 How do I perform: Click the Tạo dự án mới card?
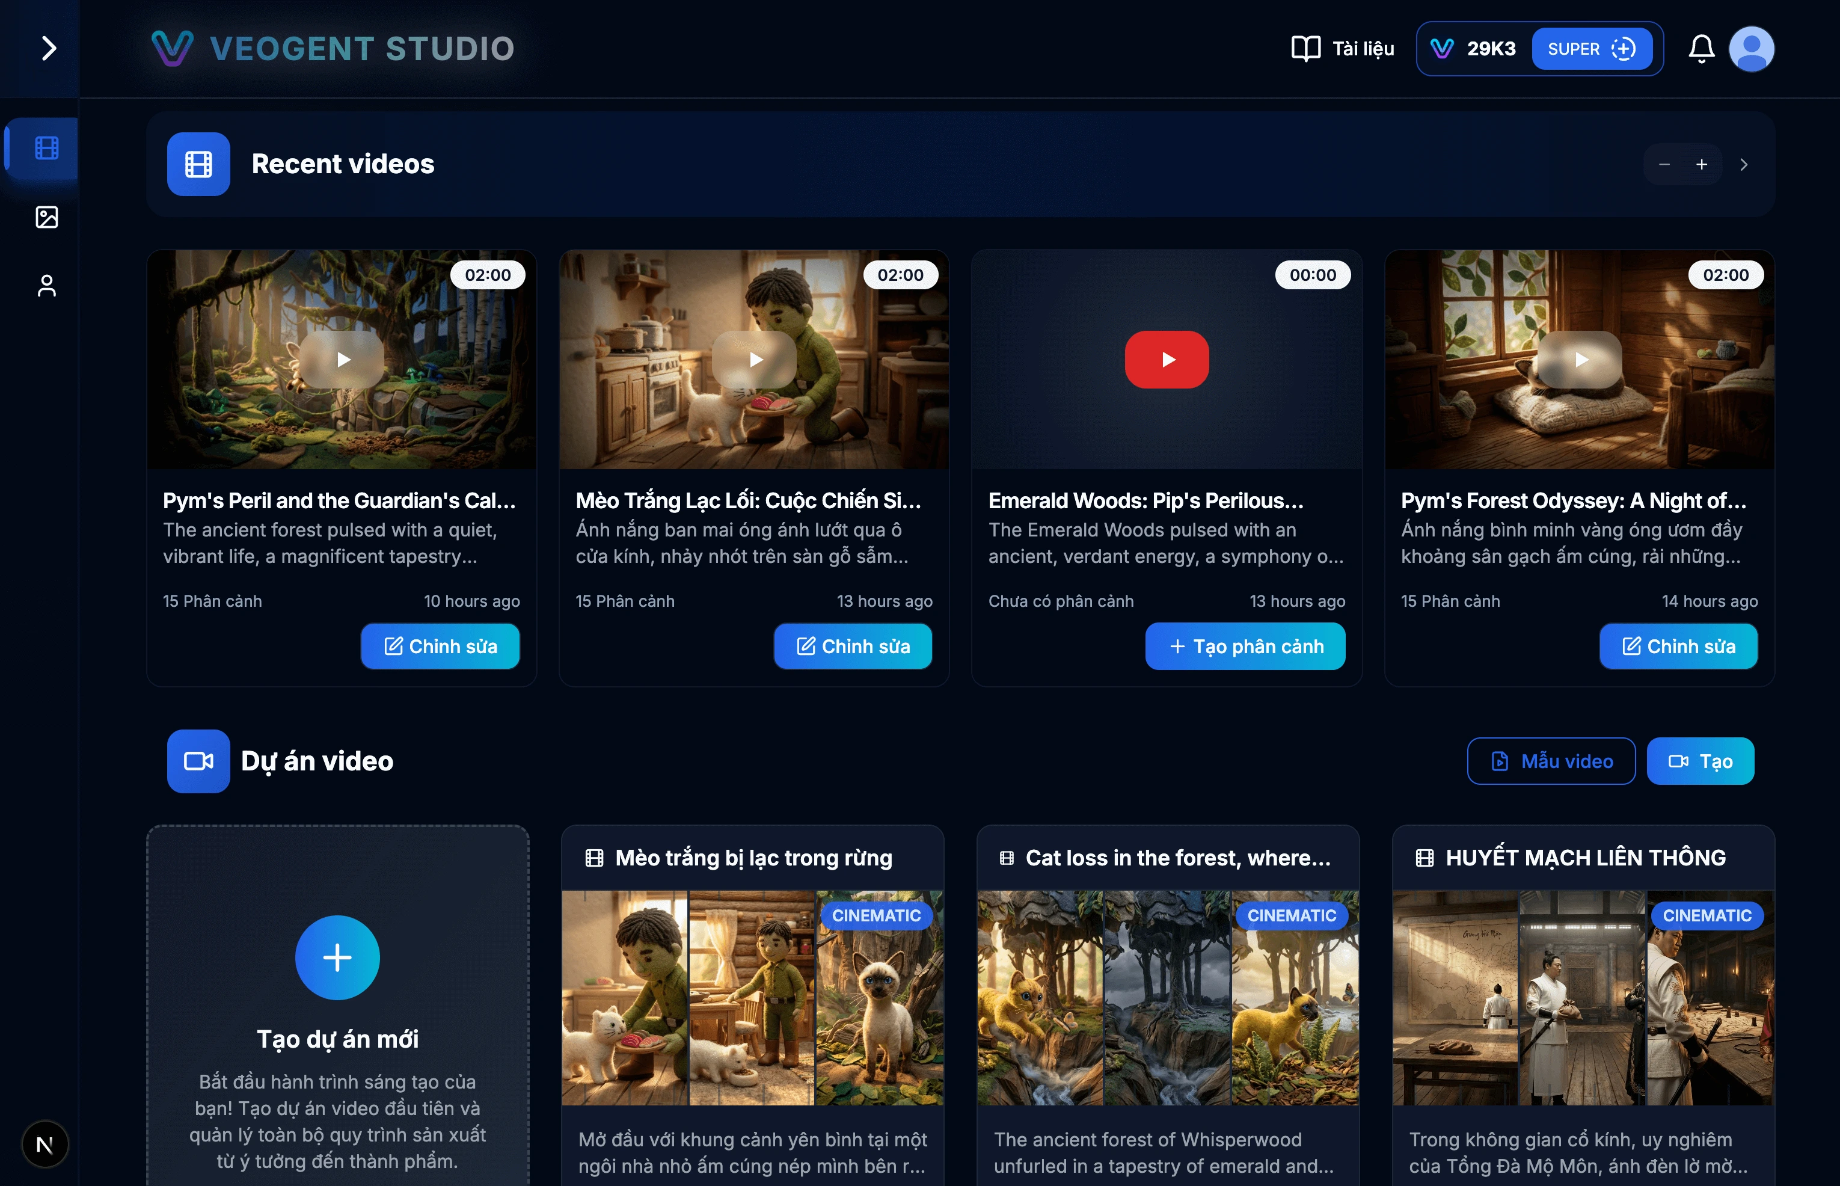click(x=337, y=957)
